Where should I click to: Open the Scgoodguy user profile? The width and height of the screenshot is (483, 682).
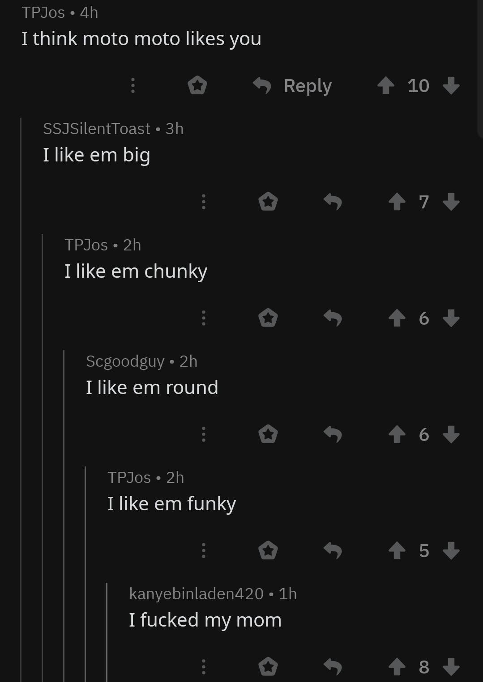click(125, 361)
